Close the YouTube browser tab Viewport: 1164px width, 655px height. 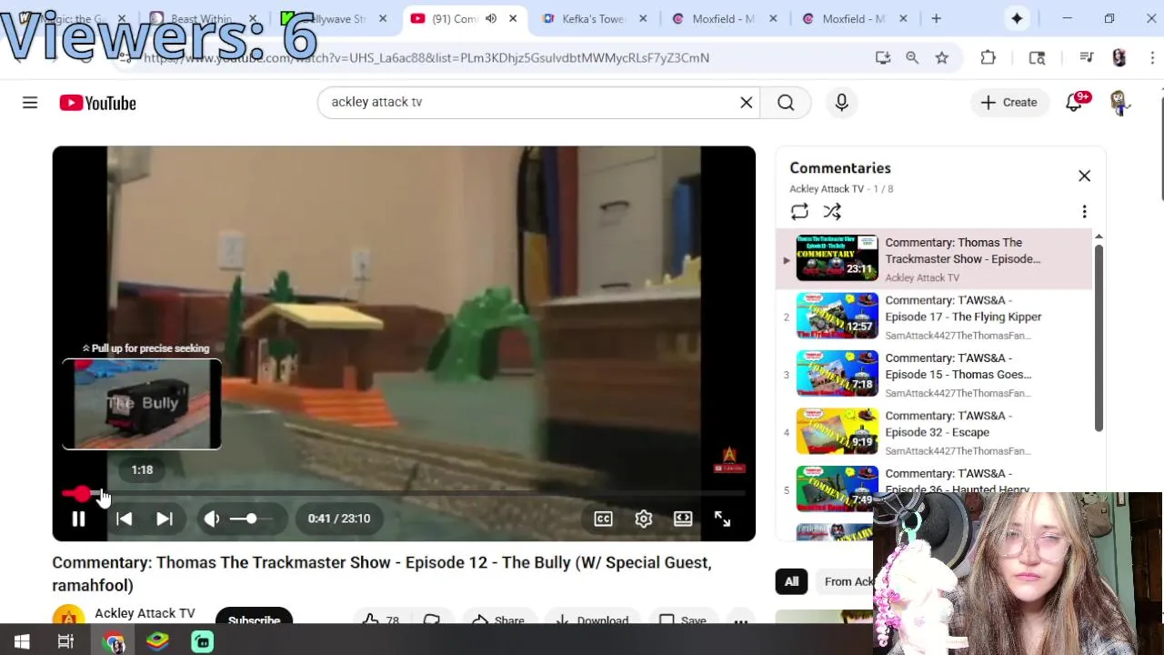point(513,18)
